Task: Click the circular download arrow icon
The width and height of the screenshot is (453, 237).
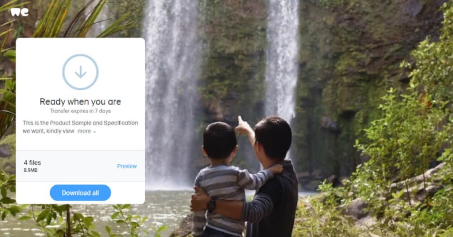Action: 80,72
